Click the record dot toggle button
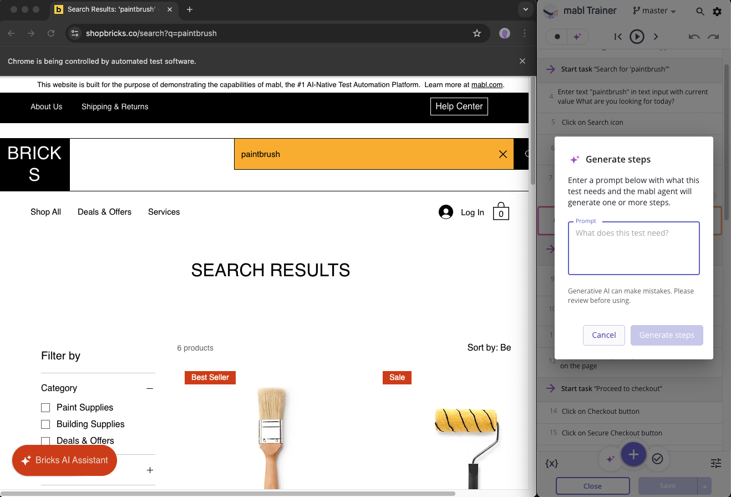The height and width of the screenshot is (497, 731). [557, 37]
